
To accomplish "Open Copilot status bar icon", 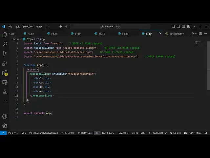I will coord(185,133).
